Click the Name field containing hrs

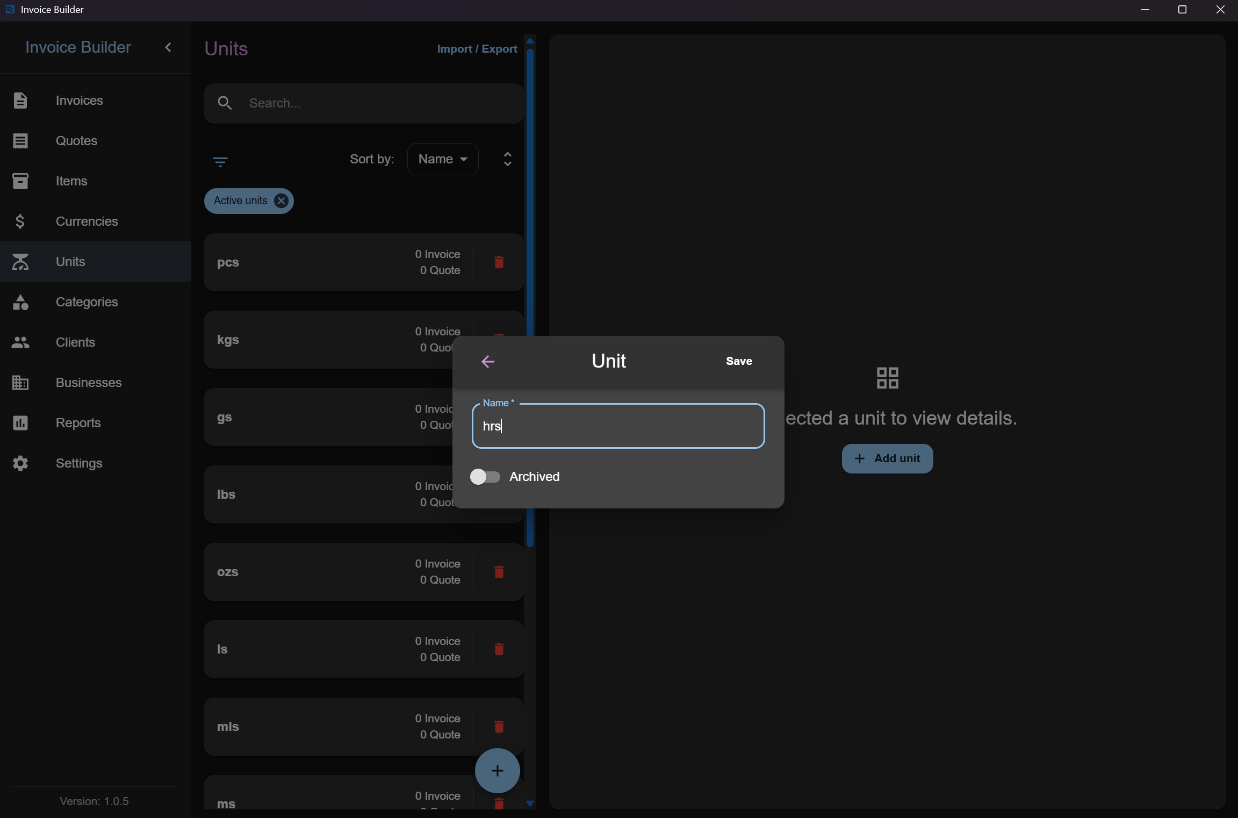[618, 426]
